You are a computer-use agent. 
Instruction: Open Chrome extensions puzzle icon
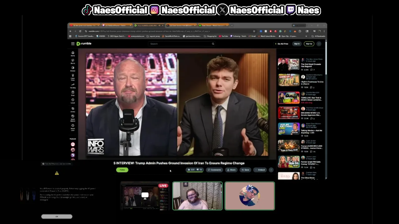[x=300, y=31]
